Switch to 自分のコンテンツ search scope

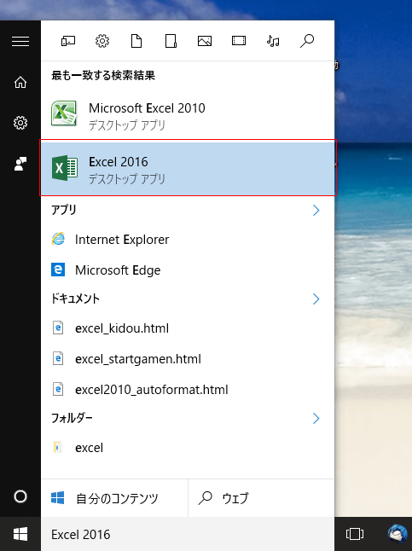pyautogui.click(x=114, y=498)
